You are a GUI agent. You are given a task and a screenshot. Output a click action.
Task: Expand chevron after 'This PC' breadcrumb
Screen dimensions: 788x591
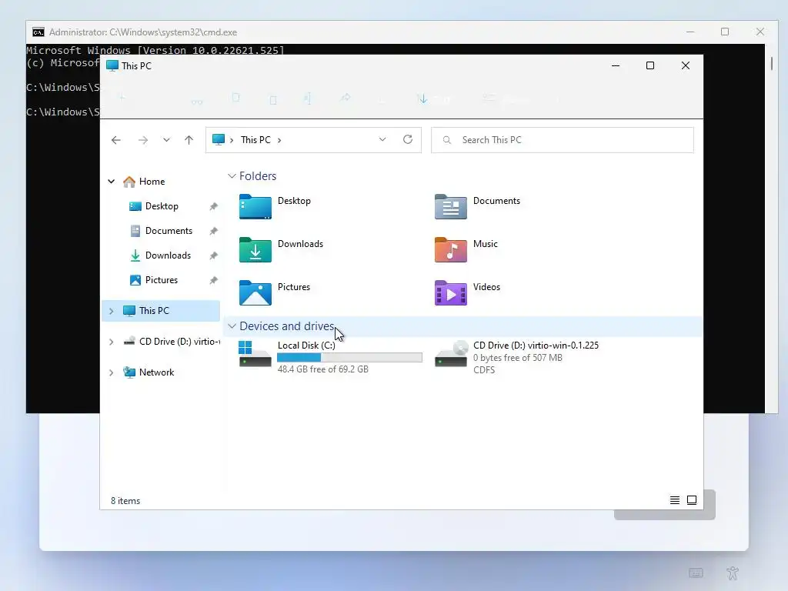[x=279, y=140]
